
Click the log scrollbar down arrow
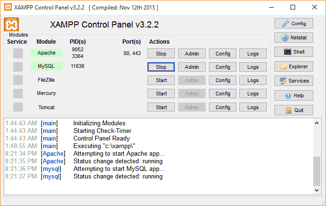coord(317,190)
